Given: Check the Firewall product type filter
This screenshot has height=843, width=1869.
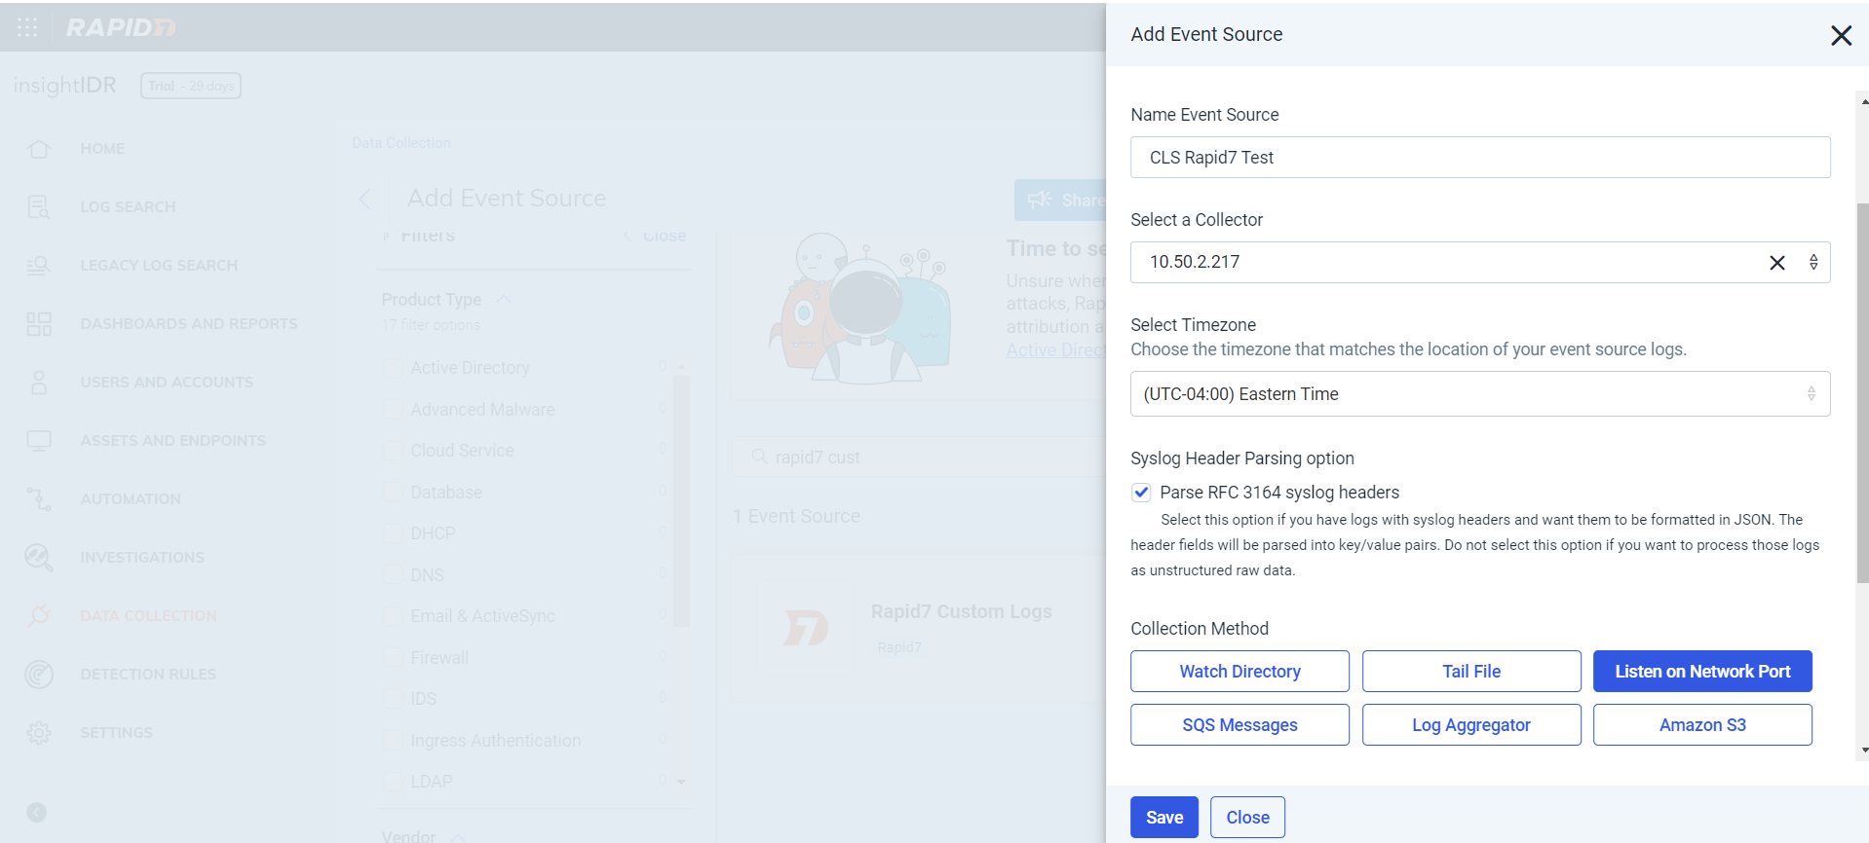Looking at the screenshot, I should [x=393, y=658].
